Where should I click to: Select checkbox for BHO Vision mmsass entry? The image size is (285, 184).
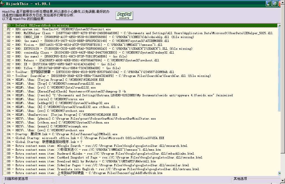(x=5, y=45)
